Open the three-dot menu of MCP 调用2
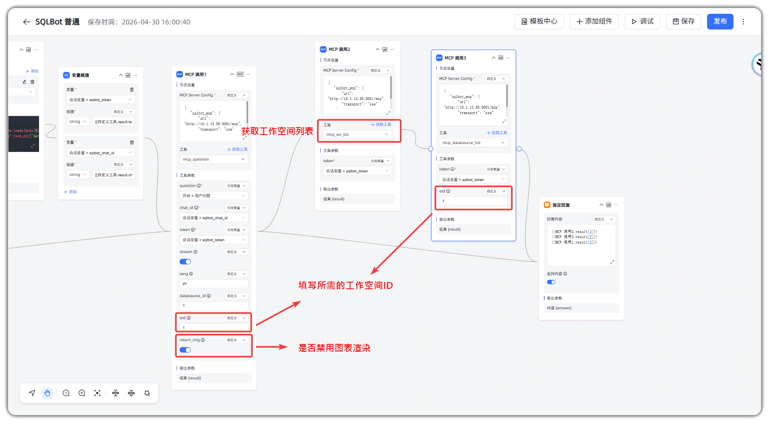 point(392,49)
